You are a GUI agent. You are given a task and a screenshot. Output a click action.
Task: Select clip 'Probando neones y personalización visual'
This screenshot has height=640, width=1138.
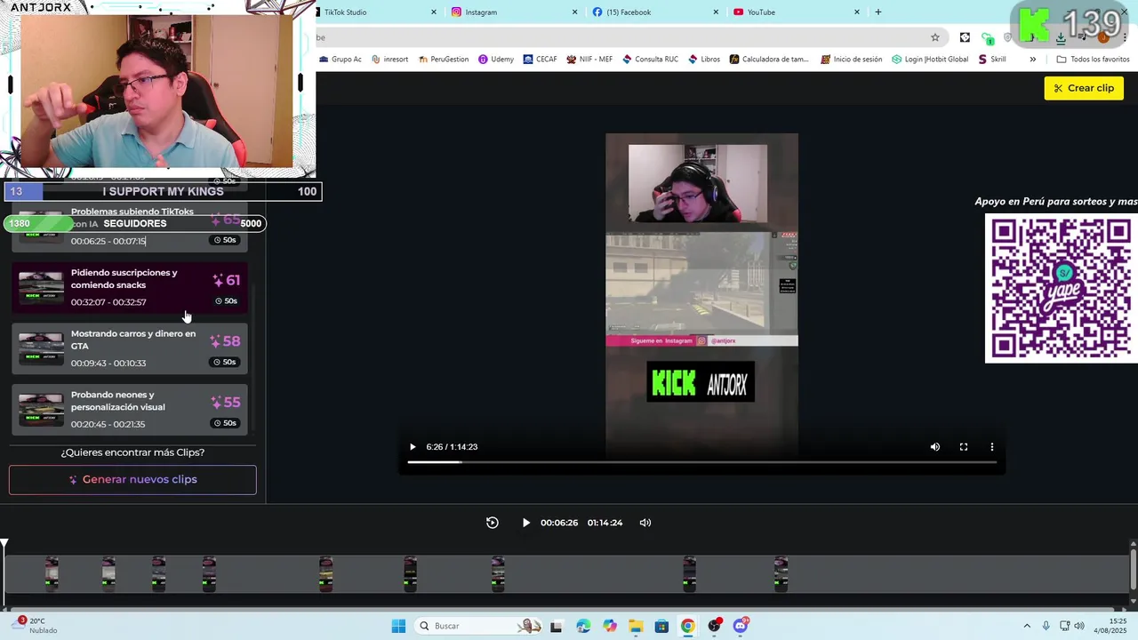point(130,409)
